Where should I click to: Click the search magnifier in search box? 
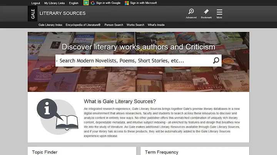pos(216,61)
